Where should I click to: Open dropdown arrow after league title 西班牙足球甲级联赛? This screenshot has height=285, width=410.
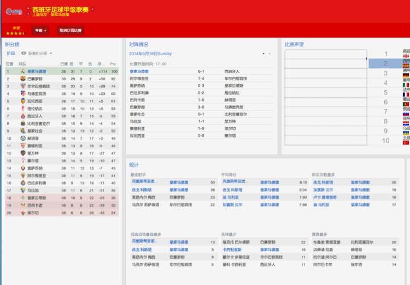(x=92, y=10)
